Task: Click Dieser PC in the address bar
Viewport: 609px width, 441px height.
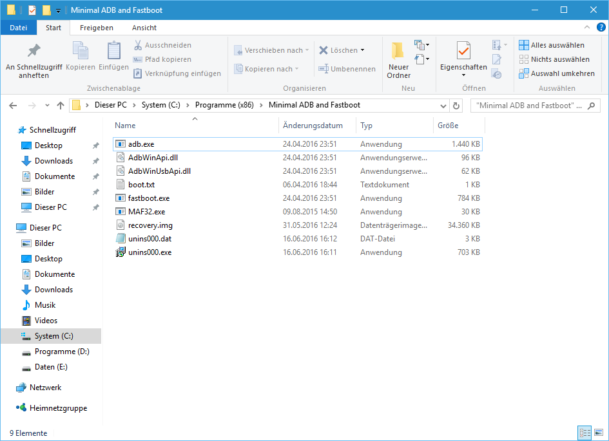Action: click(x=111, y=105)
